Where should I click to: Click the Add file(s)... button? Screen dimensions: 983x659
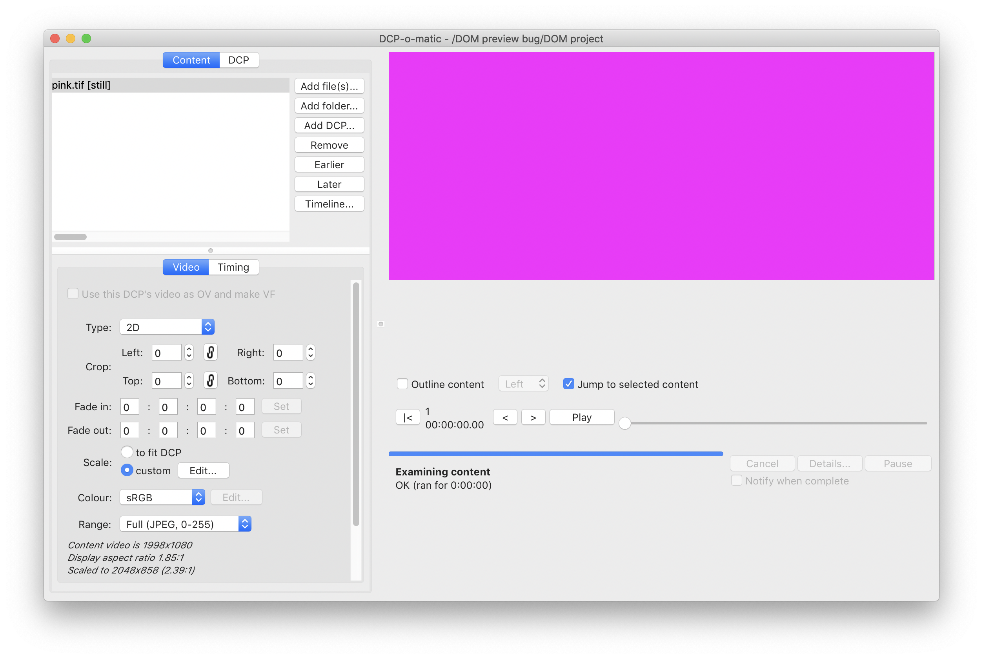[x=329, y=86]
